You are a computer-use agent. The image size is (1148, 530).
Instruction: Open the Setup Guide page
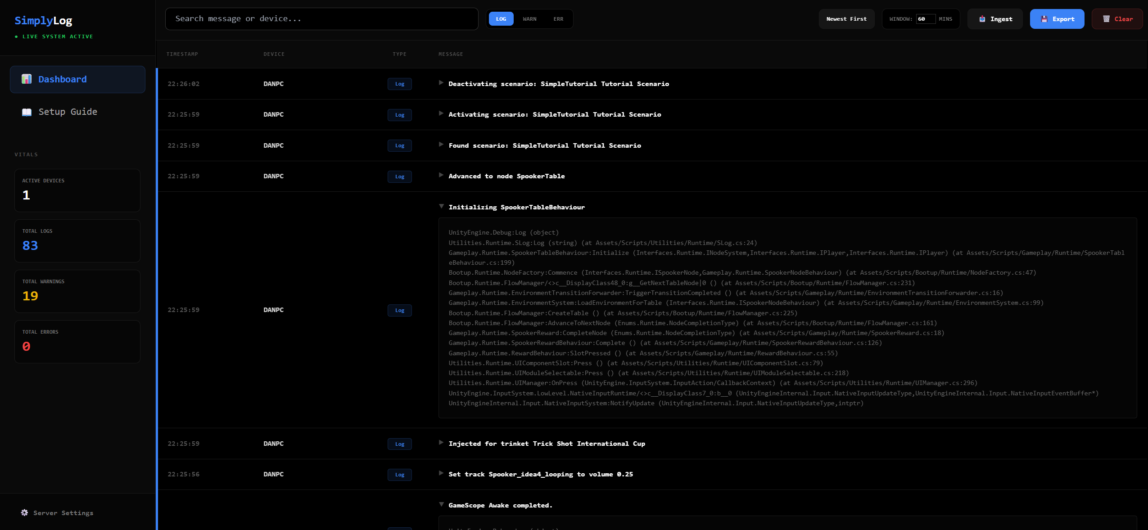(68, 112)
